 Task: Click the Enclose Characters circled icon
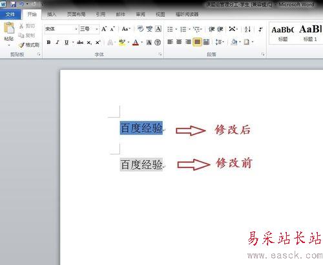[158, 42]
